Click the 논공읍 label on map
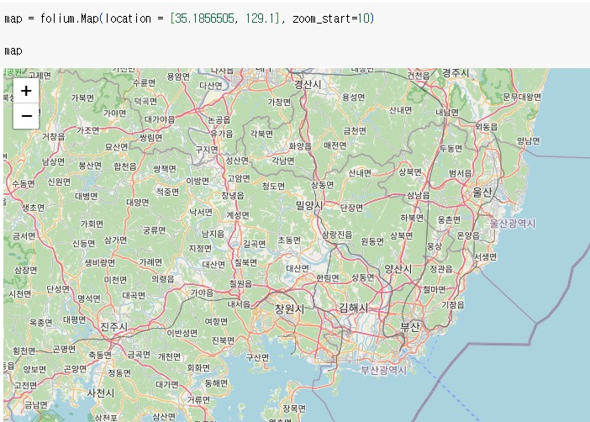 pyautogui.click(x=219, y=120)
